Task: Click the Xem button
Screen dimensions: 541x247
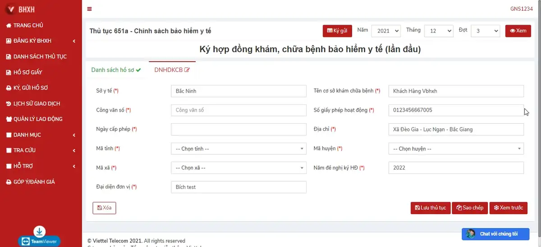Action: click(518, 31)
